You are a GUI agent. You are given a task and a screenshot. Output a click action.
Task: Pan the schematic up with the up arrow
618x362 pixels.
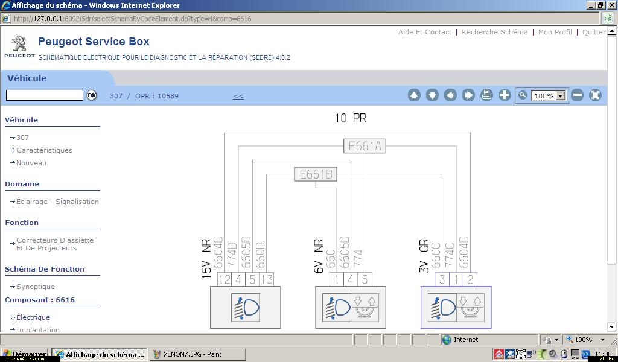point(414,95)
